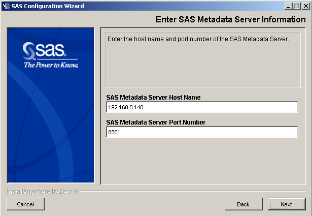Click the SAS logo in the banner image
The height and width of the screenshot is (216, 312).
pos(50,55)
